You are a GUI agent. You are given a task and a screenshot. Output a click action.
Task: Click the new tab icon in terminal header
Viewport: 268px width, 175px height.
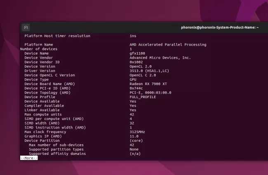point(26,28)
